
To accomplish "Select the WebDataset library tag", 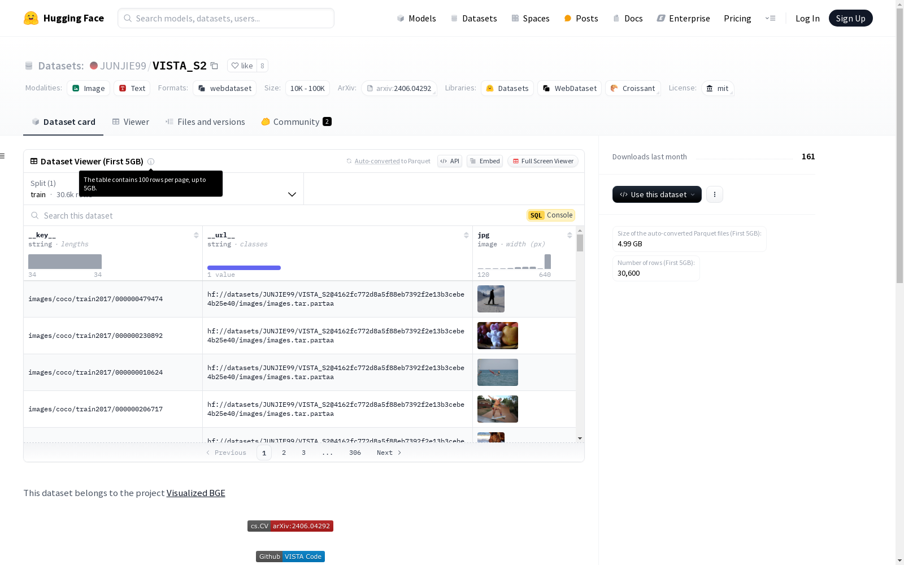I will (570, 88).
